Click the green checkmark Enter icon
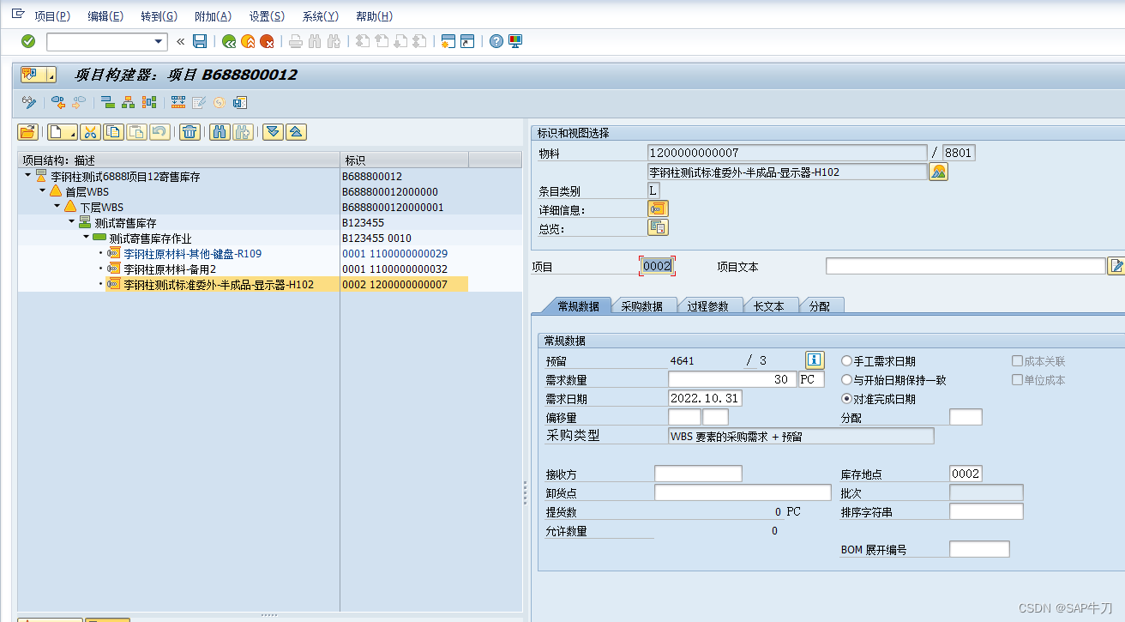This screenshot has width=1125, height=622. coord(28,41)
